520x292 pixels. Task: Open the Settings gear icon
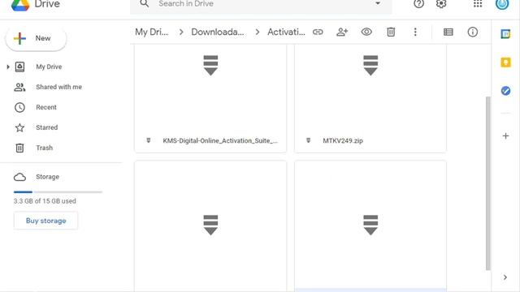coord(441,4)
